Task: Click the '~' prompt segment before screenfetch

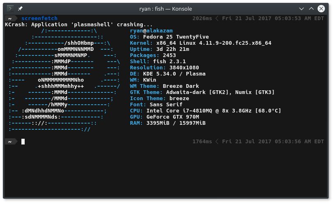Action: coord(9,18)
